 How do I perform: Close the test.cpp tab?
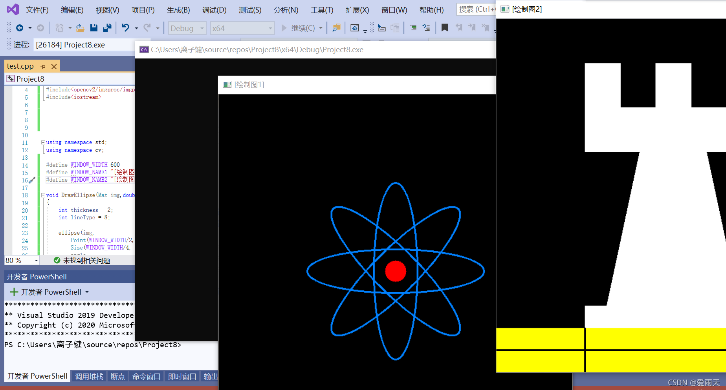click(x=54, y=67)
